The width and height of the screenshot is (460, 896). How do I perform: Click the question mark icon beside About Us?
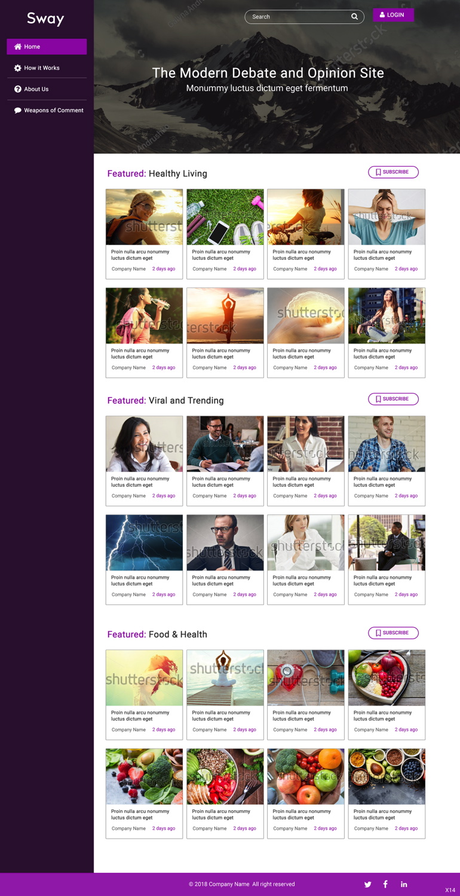click(18, 89)
